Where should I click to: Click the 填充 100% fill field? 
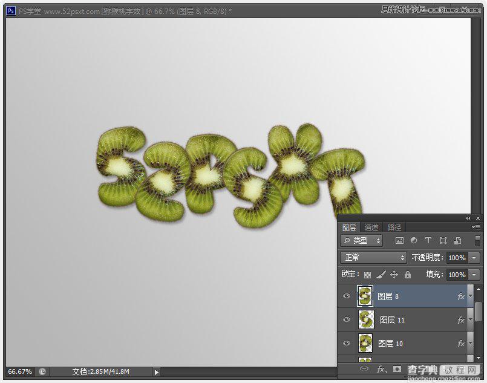[x=457, y=275]
